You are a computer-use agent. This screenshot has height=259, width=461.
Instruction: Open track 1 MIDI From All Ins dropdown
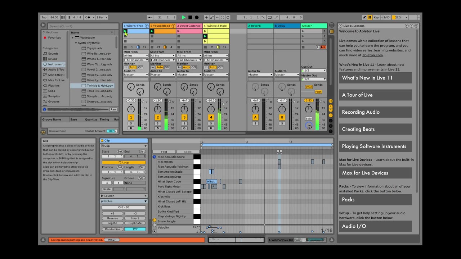pyautogui.click(x=136, y=56)
